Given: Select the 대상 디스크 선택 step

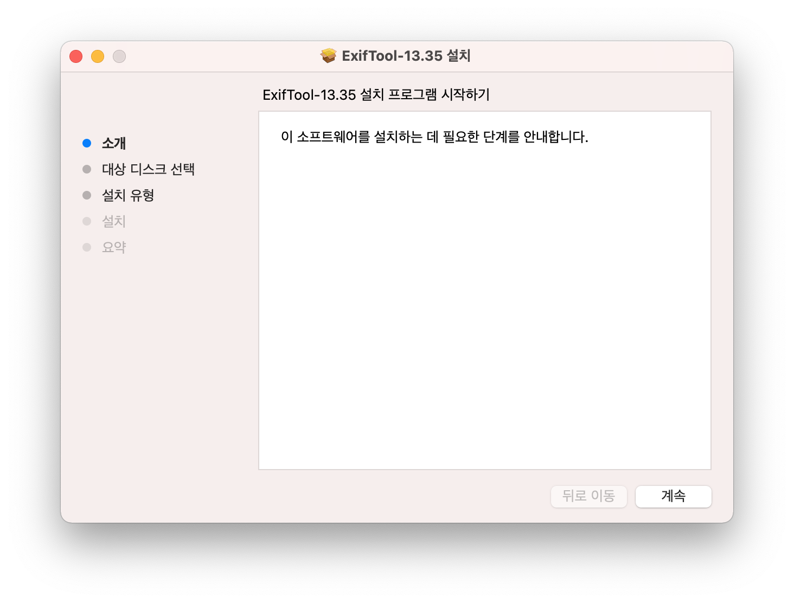Looking at the screenshot, I should coord(148,169).
